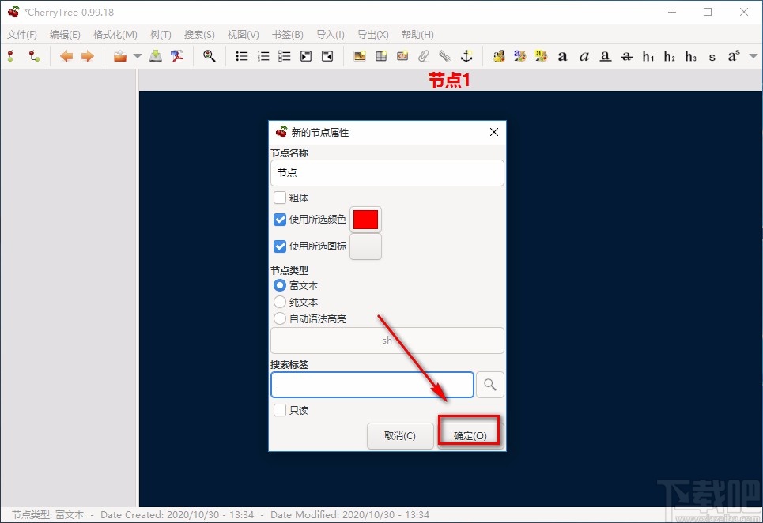Image resolution: width=763 pixels, height=523 pixels.
Task: Click the strikethrough 'a' formatting icon
Action: pyautogui.click(x=627, y=57)
